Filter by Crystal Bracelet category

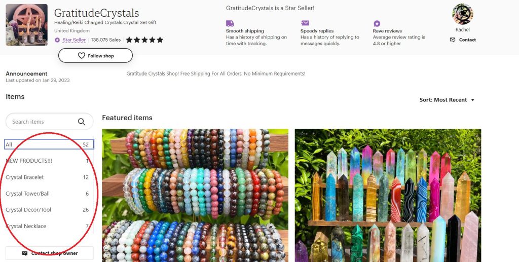(x=47, y=177)
